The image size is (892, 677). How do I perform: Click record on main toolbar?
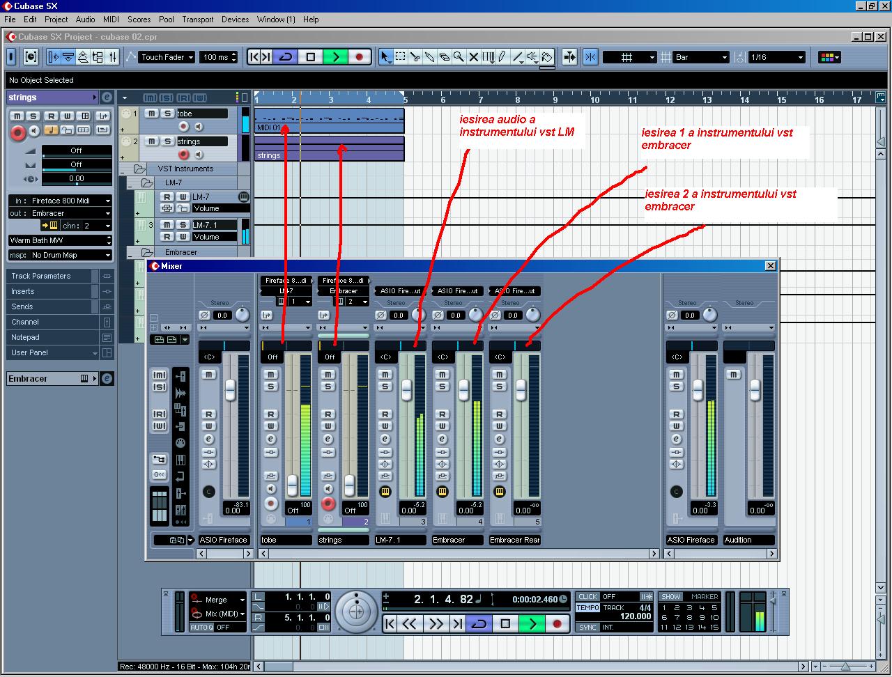[x=359, y=57]
